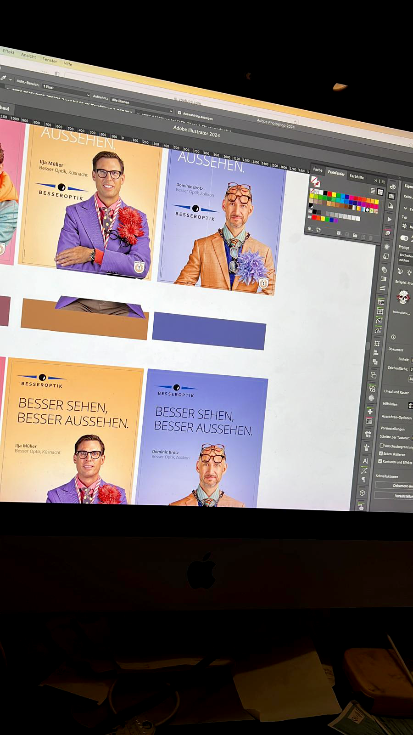Select the skull sample prompt thumbnail
The height and width of the screenshot is (735, 413).
pyautogui.click(x=403, y=297)
